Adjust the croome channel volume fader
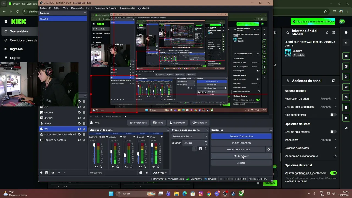 111,152
